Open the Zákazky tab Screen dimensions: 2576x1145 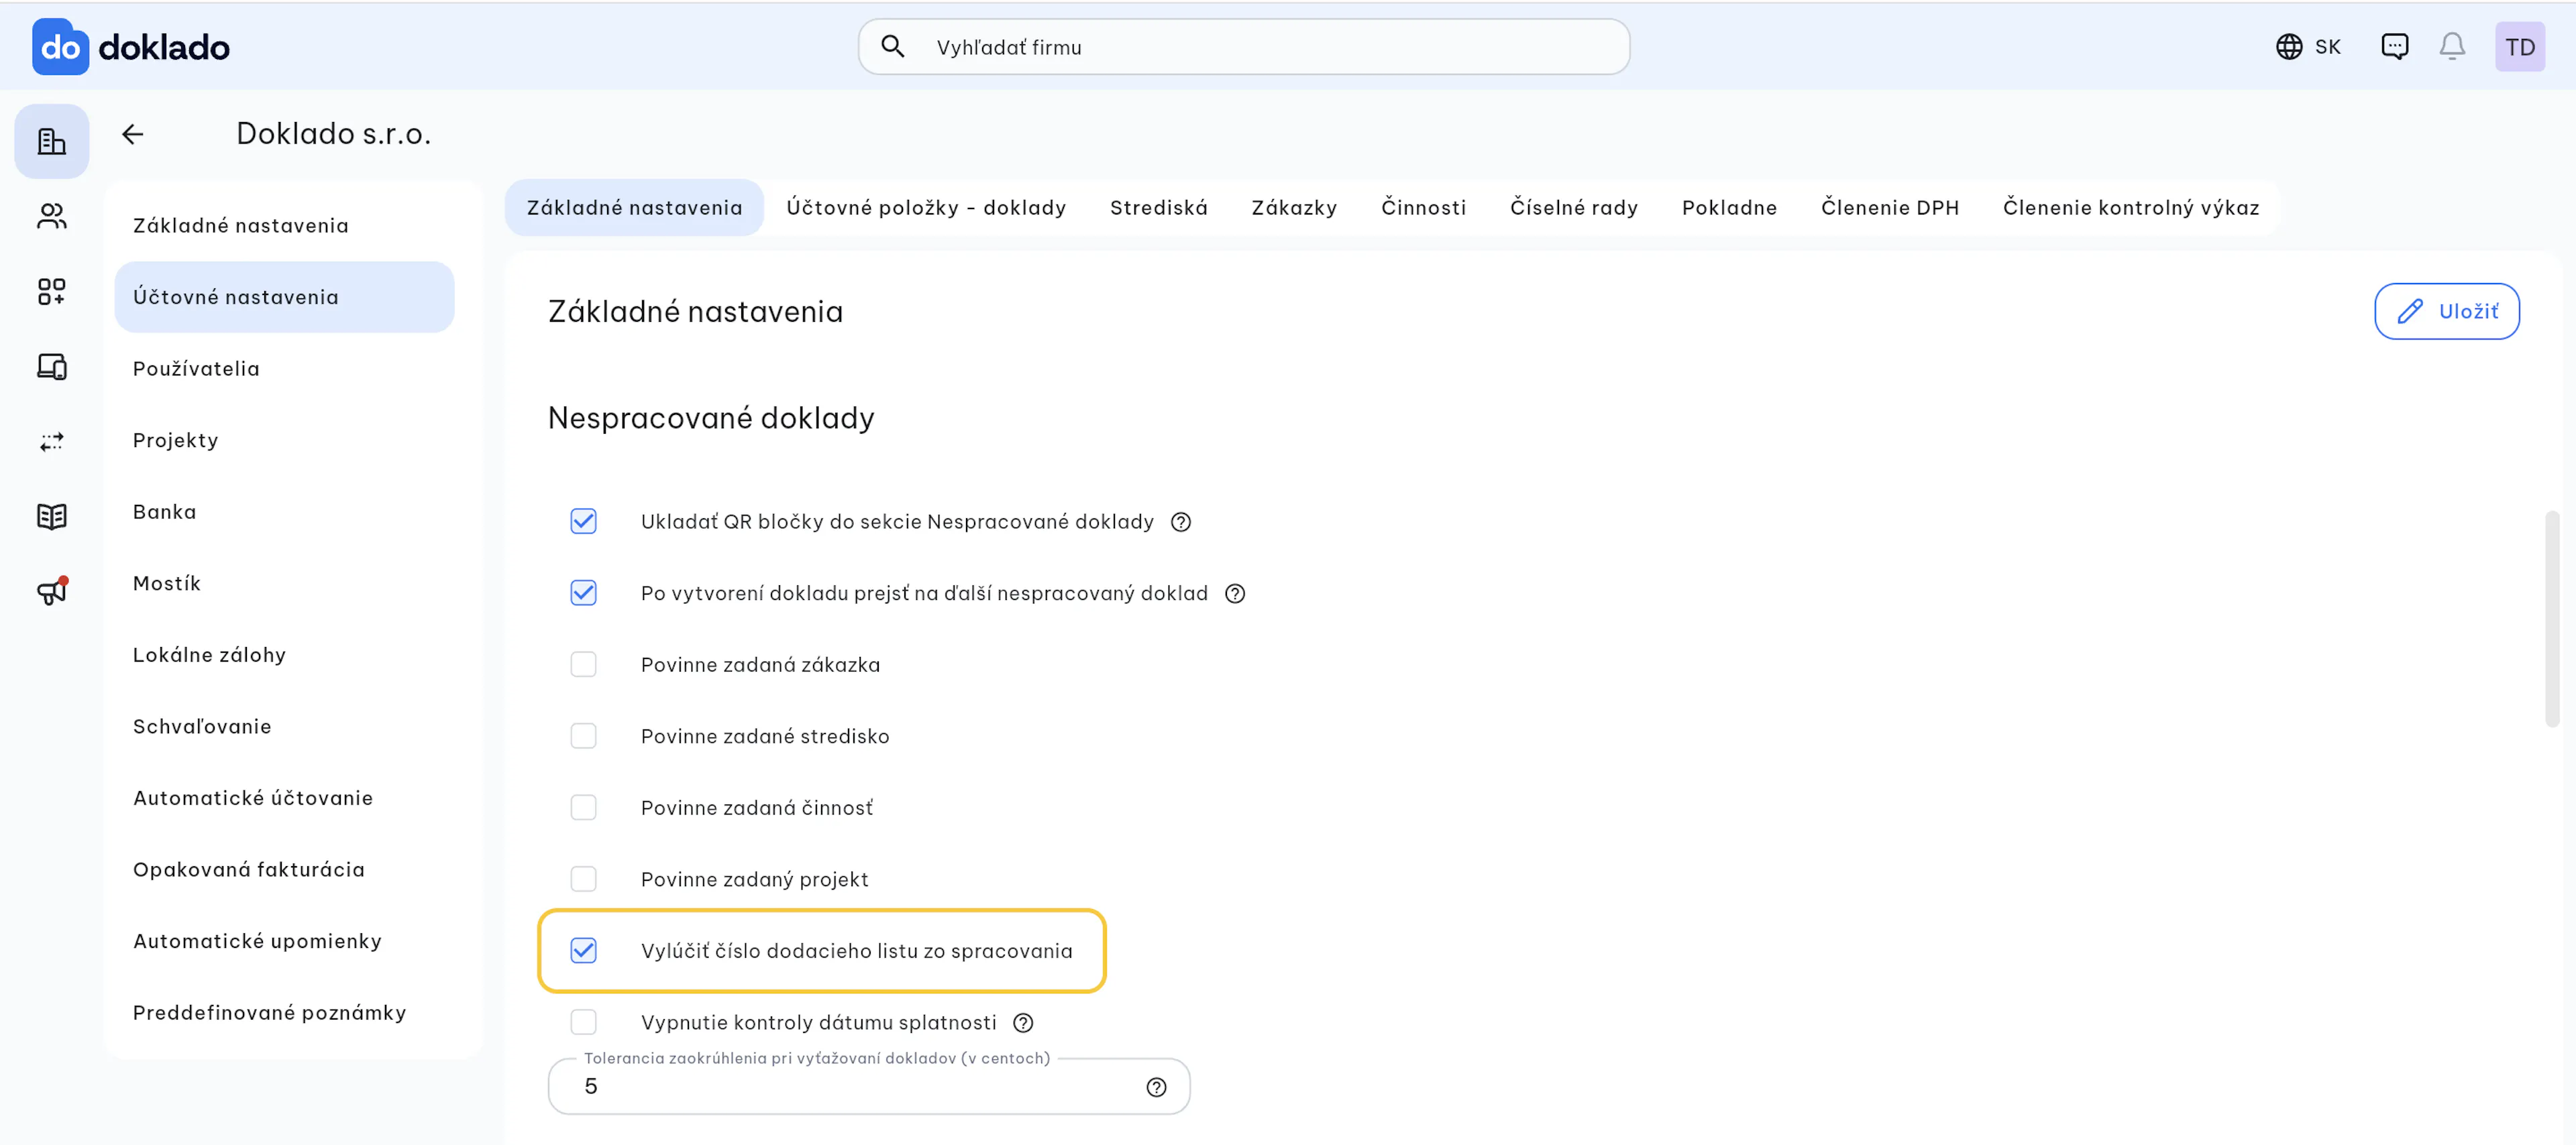1294,208
